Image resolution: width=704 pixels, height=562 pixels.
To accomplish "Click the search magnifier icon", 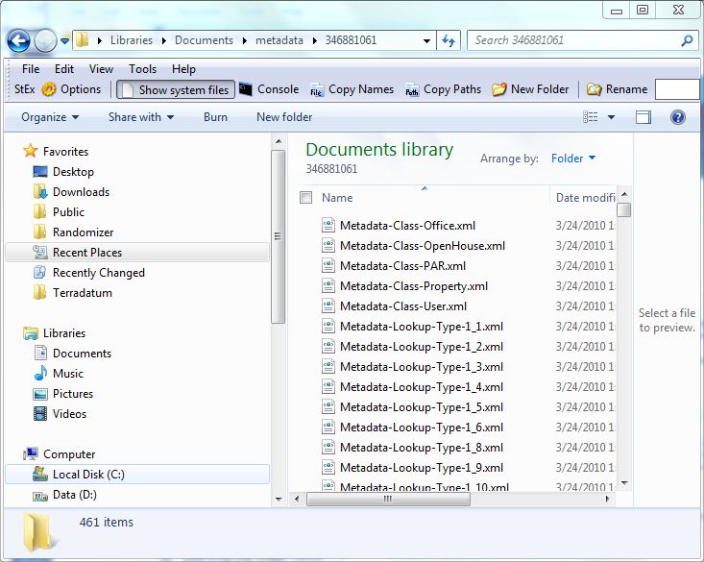I will point(687,41).
